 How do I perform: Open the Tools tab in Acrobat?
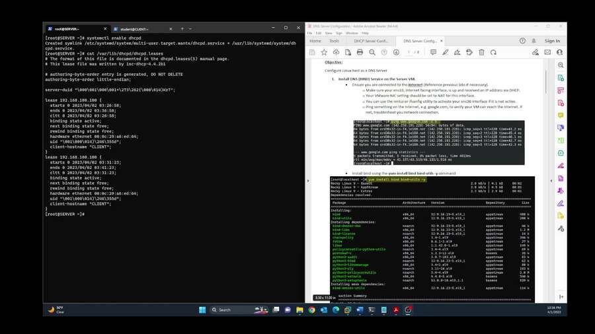point(334,40)
